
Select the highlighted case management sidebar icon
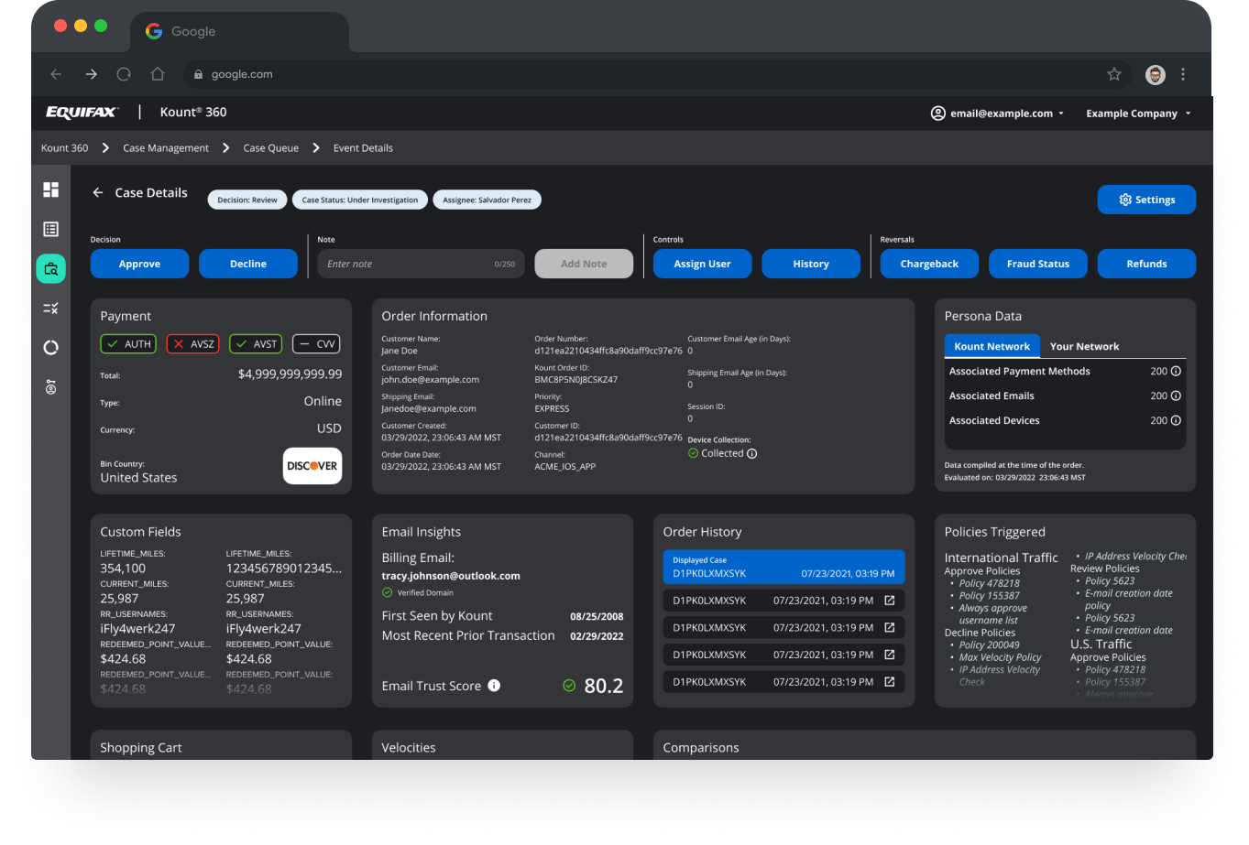pyautogui.click(x=50, y=269)
